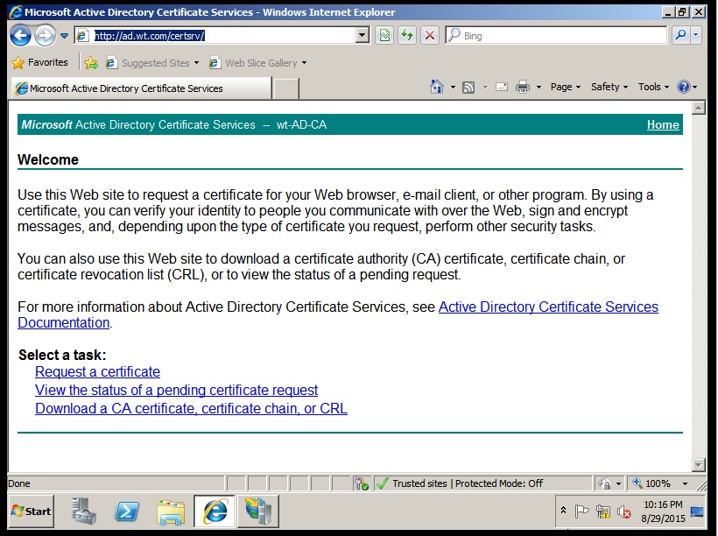Click the status bar add-ons manager icon
Image resolution: width=718 pixels, height=536 pixels.
(x=362, y=483)
